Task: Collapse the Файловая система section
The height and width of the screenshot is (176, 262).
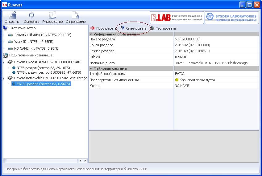Action: click(91, 68)
